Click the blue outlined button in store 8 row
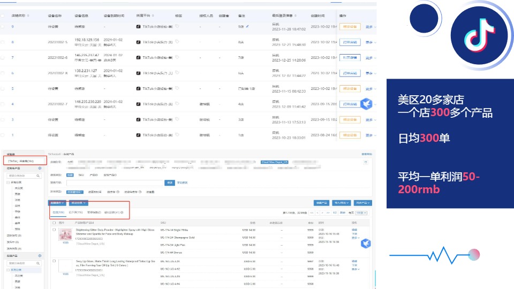This screenshot has width=514, height=289. pos(350,42)
